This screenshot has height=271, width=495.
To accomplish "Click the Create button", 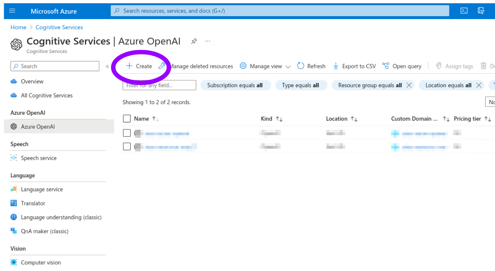I will [138, 66].
